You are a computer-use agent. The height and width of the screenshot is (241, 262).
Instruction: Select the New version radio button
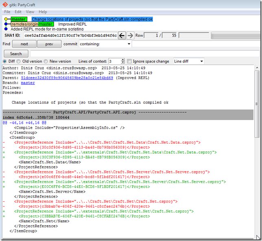point(46,61)
